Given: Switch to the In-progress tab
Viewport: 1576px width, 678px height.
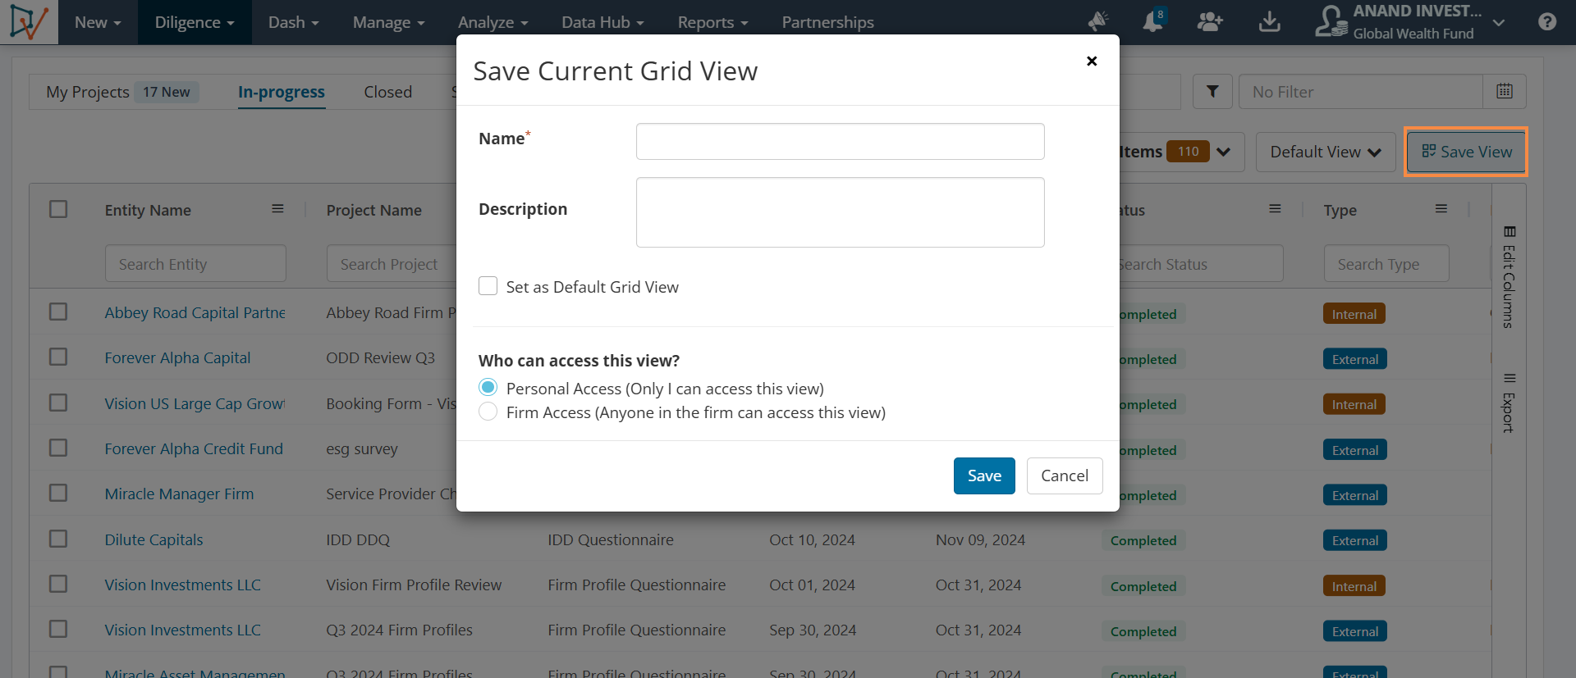Looking at the screenshot, I should tap(282, 92).
